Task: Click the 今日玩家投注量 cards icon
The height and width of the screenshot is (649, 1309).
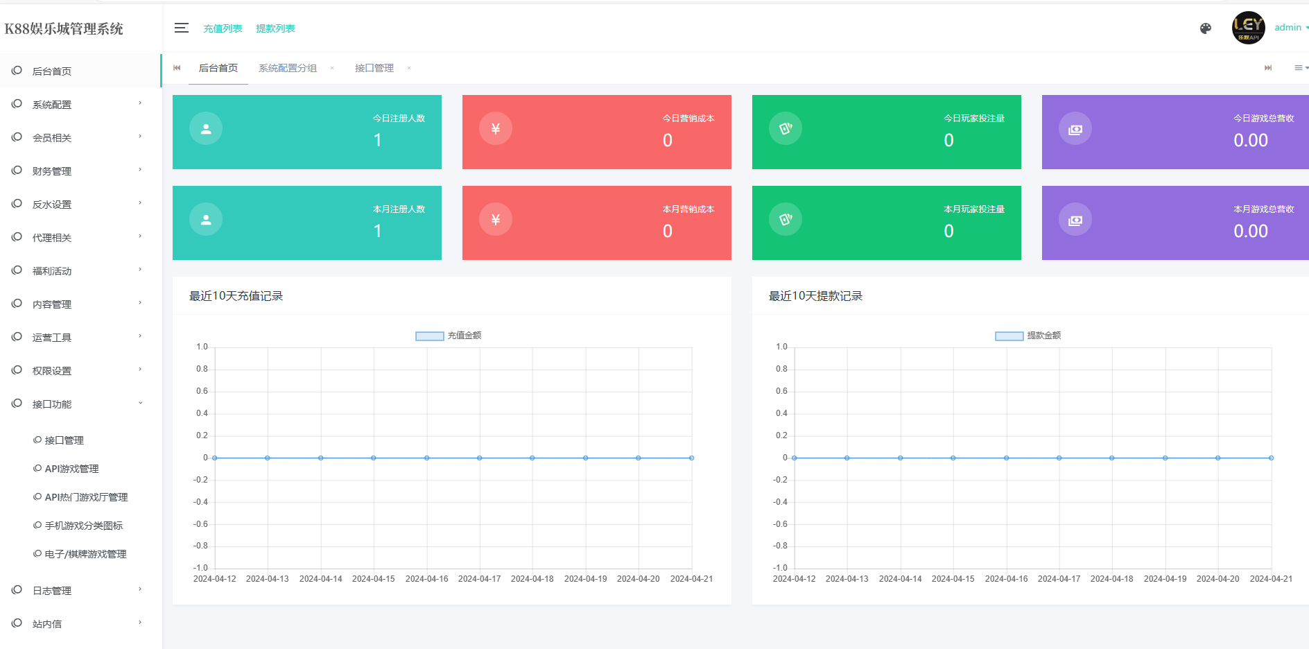Action: coord(786,128)
